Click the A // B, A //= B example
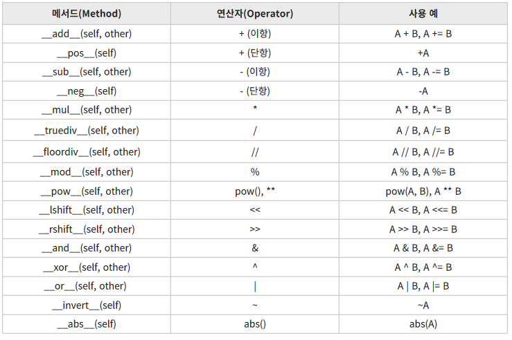This screenshot has height=340, width=512. 423,152
